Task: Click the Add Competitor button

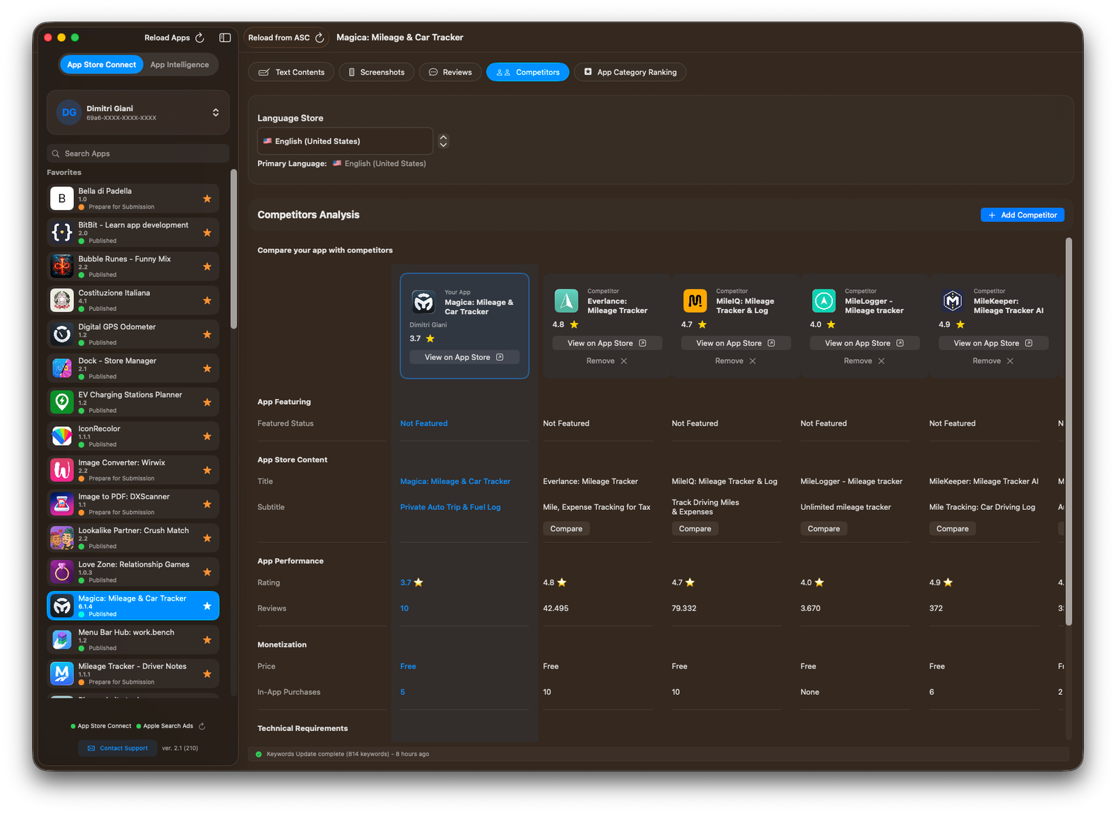Action: point(1022,216)
